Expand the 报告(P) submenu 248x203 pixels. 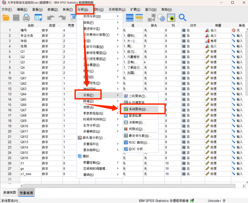tap(100, 23)
